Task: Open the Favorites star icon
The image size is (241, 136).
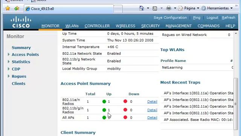Action: pyautogui.click(x=8, y=8)
